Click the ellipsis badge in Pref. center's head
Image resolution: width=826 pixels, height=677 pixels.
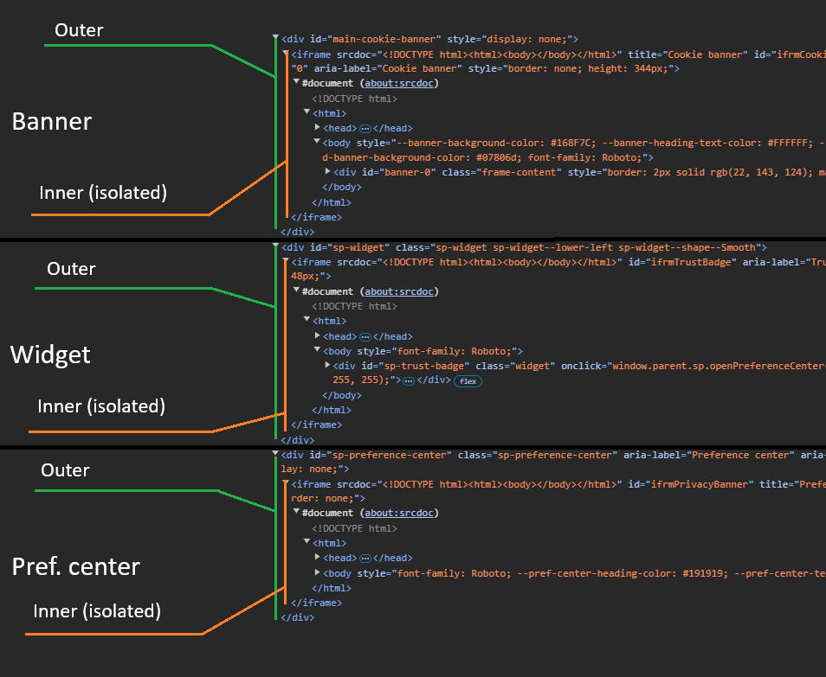(365, 558)
